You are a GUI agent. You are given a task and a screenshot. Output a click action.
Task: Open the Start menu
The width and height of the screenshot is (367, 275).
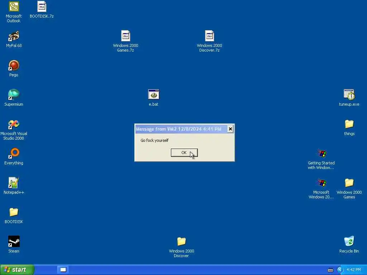tap(17, 270)
